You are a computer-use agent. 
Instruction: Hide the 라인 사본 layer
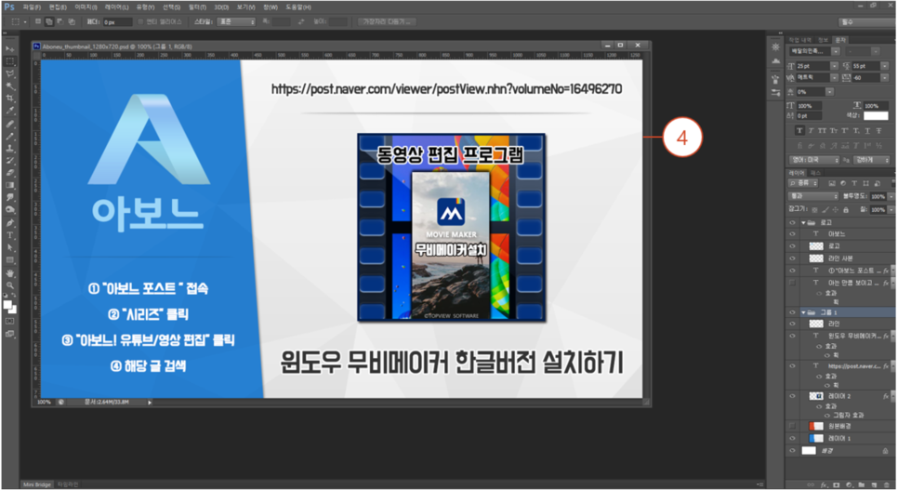pyautogui.click(x=793, y=258)
